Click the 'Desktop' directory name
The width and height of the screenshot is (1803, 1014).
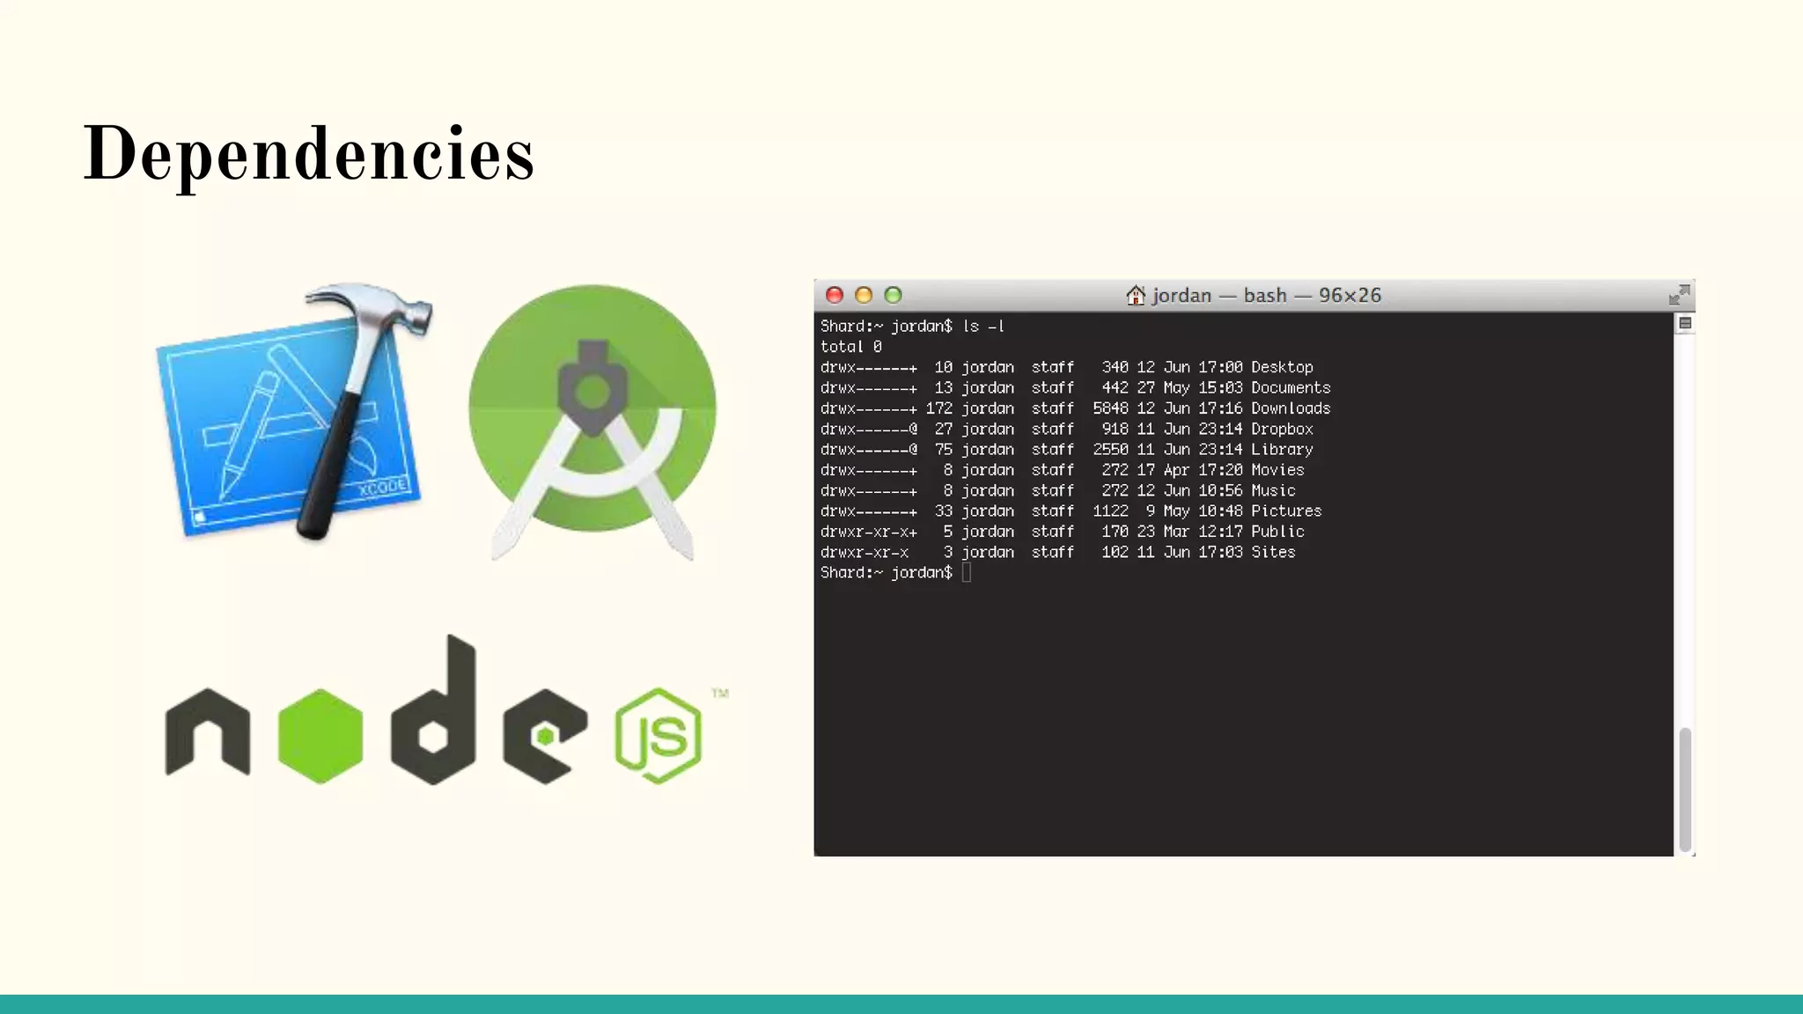1282,367
